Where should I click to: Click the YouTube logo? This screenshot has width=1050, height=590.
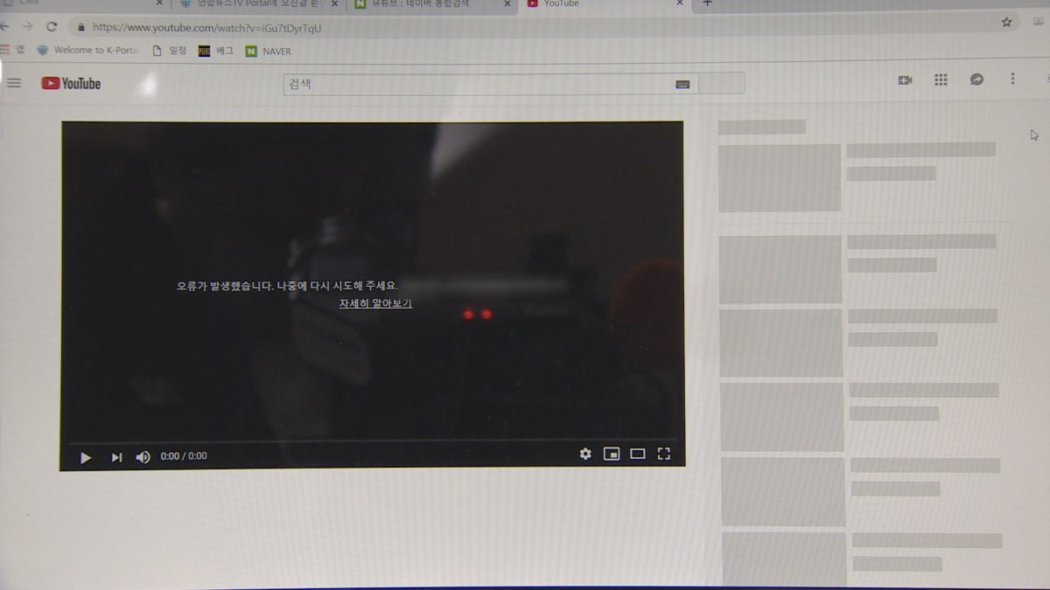(x=71, y=84)
